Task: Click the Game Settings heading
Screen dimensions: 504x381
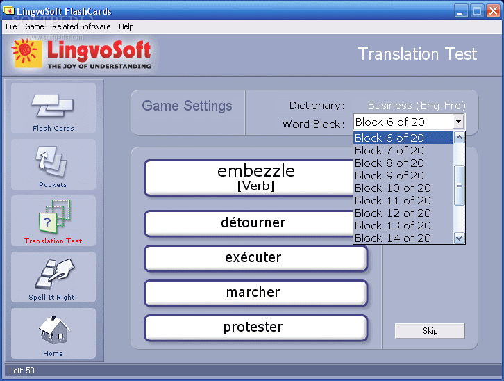Action: tap(187, 106)
